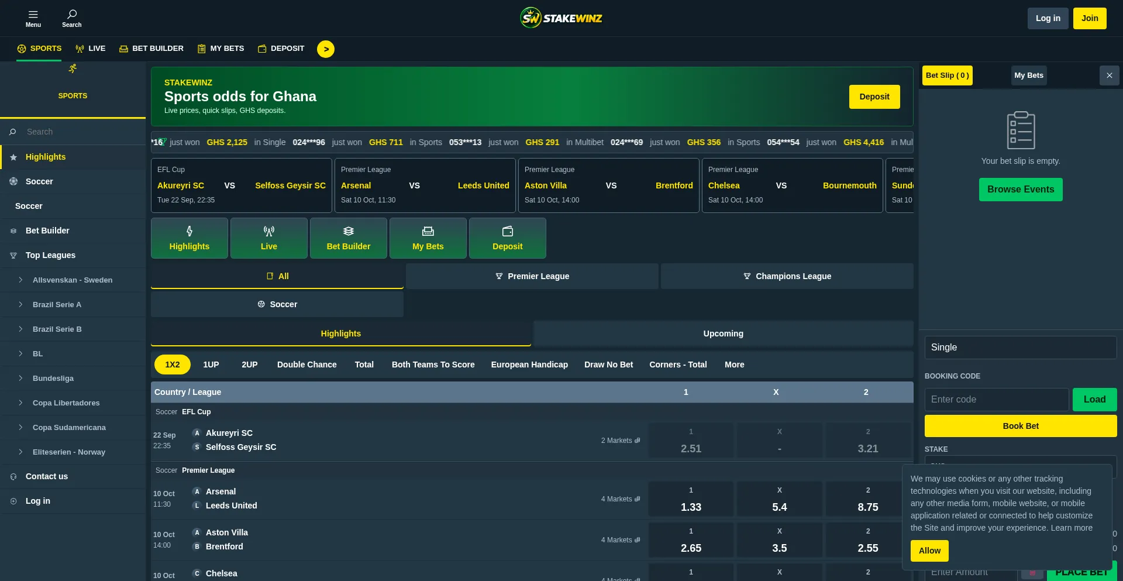Switch to the Champions League tab
The width and height of the screenshot is (1123, 581).
click(787, 276)
